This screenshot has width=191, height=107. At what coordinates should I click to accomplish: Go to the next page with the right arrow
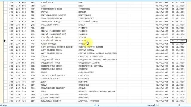[x=98, y=105]
